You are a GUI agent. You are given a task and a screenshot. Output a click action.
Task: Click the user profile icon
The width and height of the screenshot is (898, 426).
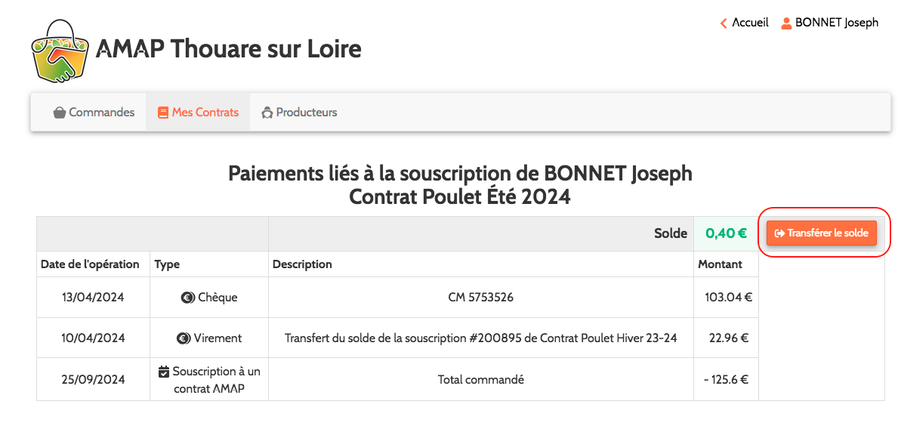pos(786,23)
